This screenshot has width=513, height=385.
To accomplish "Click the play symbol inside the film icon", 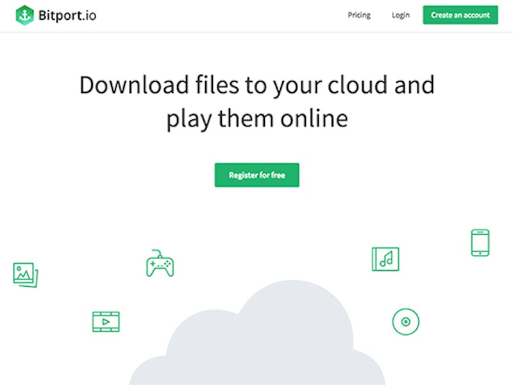I will pos(106,321).
